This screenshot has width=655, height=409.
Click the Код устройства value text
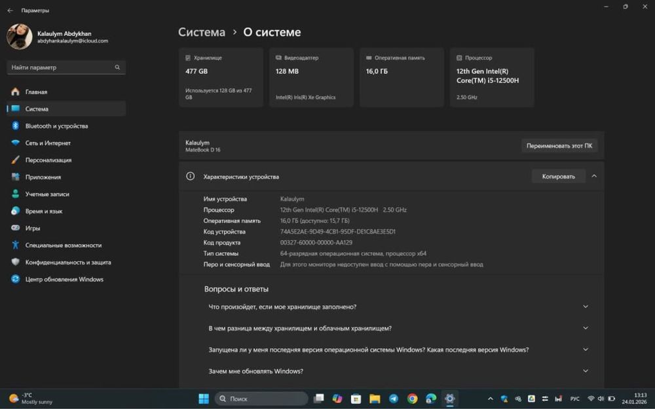point(337,232)
